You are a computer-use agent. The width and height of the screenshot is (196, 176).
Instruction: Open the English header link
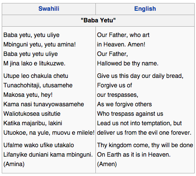coord(145,9)
